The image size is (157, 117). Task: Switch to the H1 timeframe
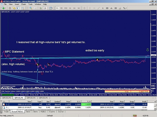(70, 8)
